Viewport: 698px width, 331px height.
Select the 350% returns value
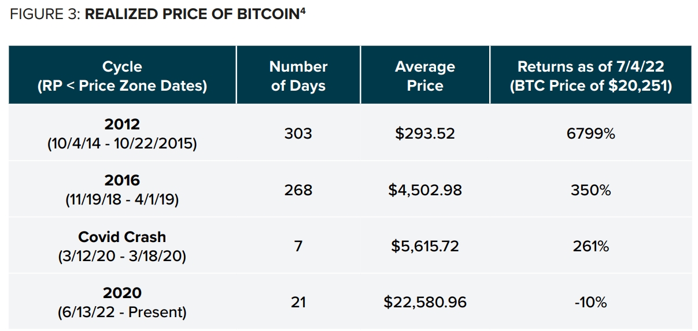590,189
